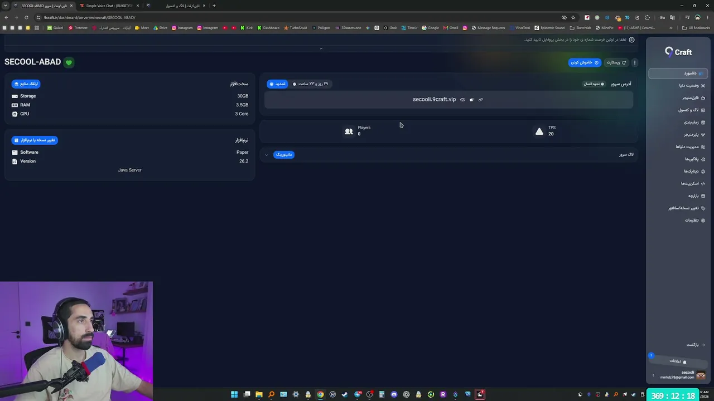Bookmark this page with star icon
The image size is (714, 401).
(x=573, y=17)
